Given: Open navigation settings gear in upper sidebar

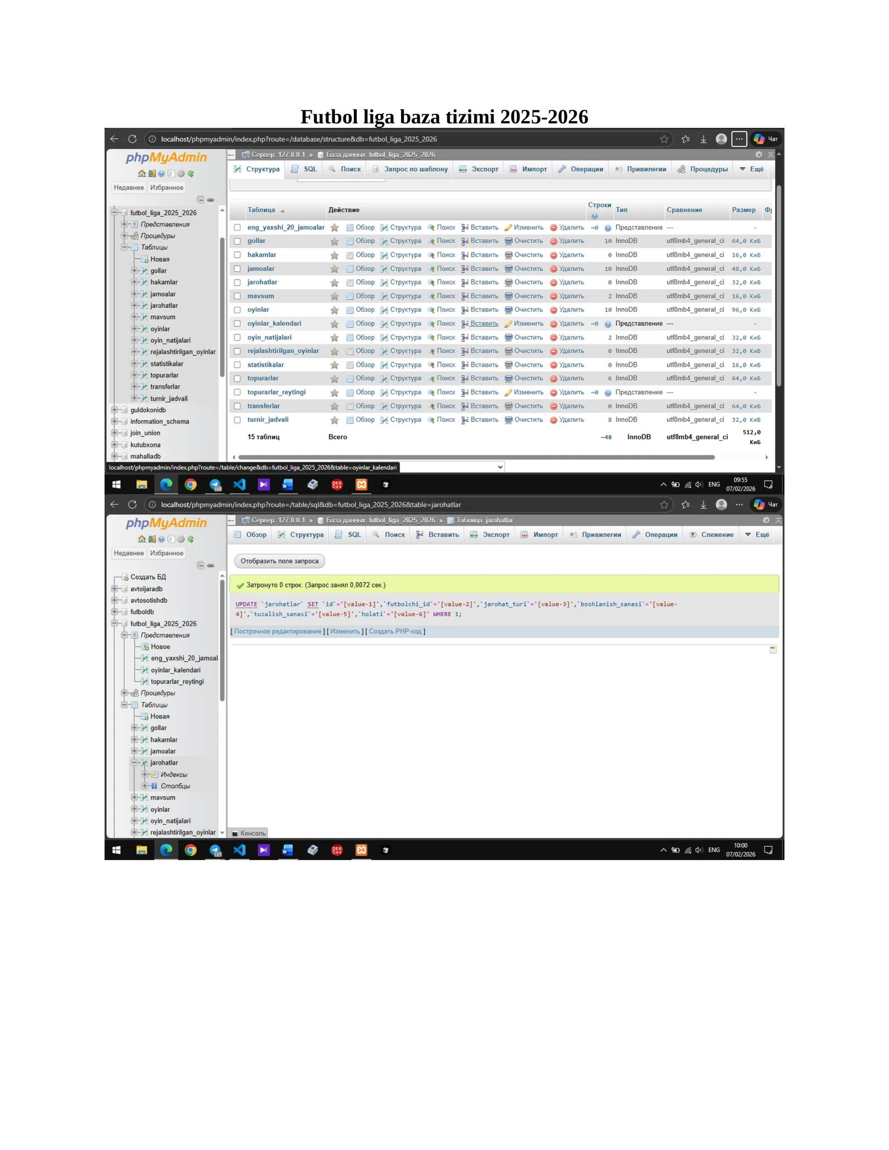Looking at the screenshot, I should click(181, 173).
